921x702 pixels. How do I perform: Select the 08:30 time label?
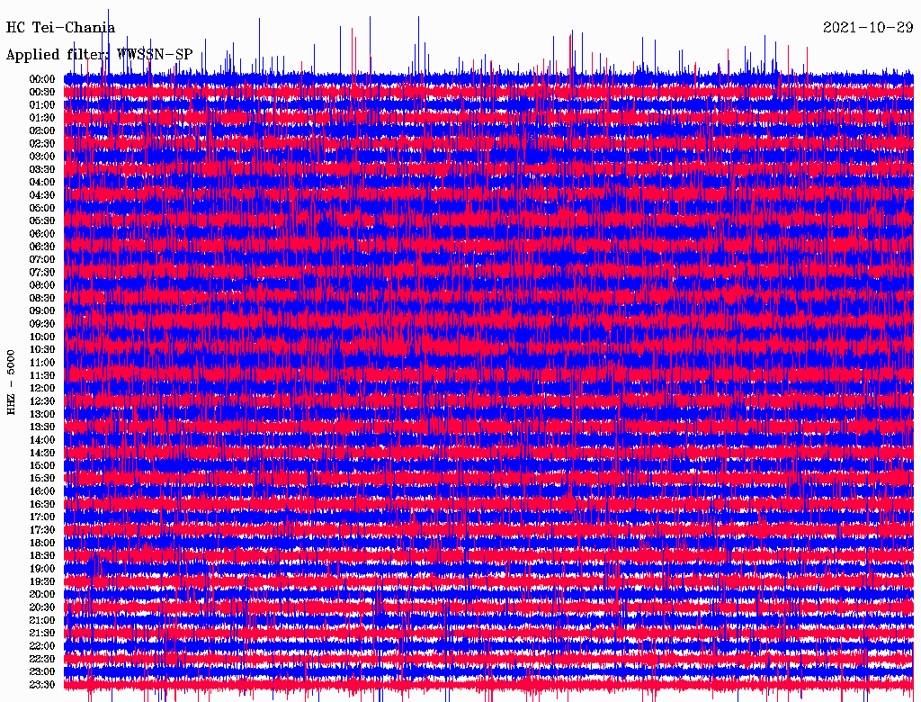(42, 298)
